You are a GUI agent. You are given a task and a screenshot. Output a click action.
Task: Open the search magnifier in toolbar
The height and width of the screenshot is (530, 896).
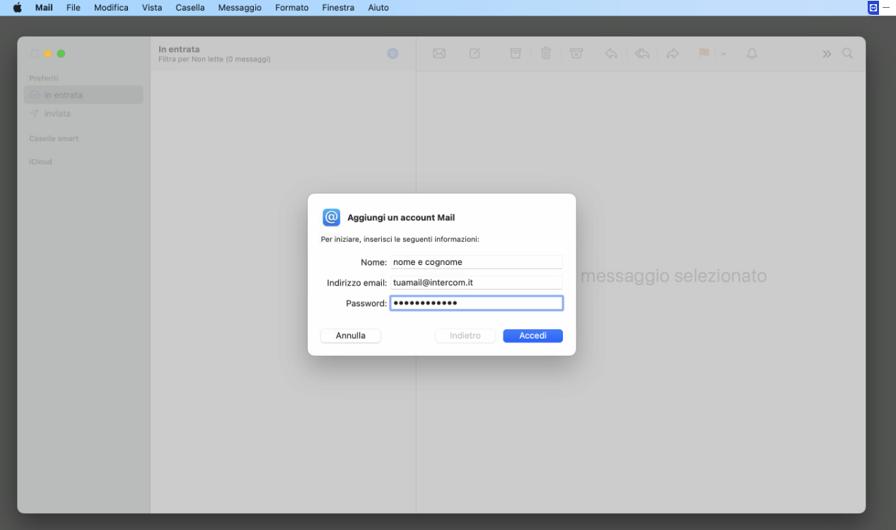click(847, 54)
